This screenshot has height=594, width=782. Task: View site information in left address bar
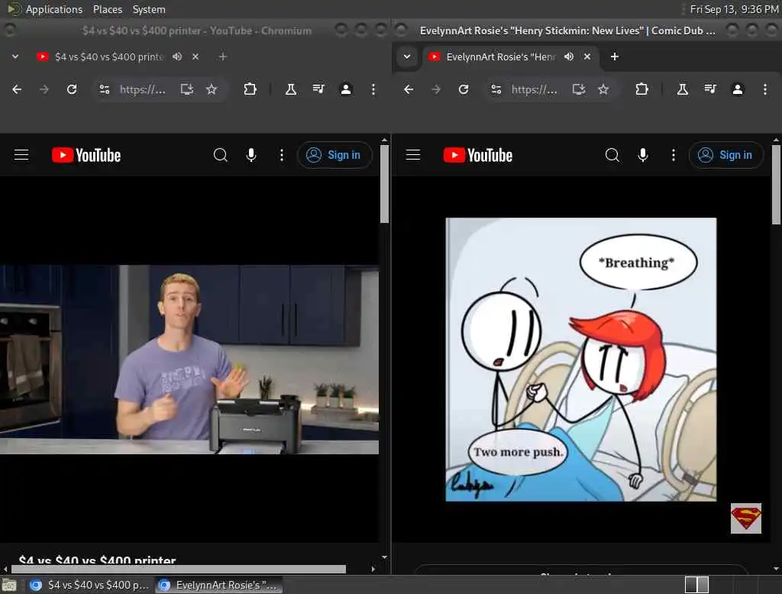(x=104, y=89)
